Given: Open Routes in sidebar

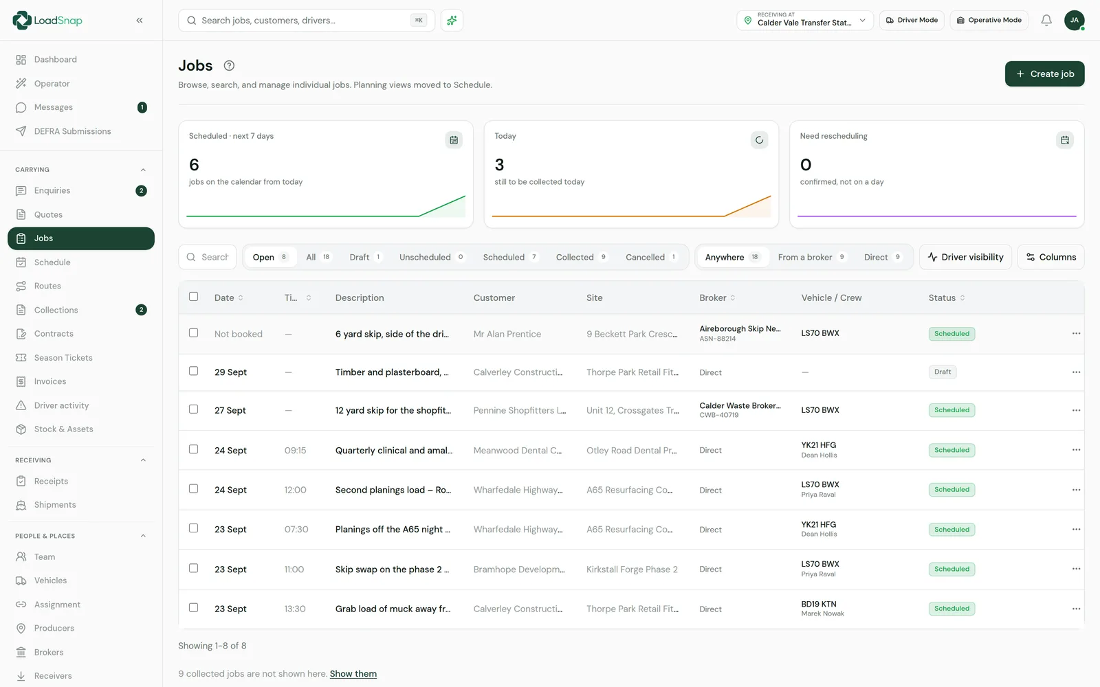Looking at the screenshot, I should [81, 286].
